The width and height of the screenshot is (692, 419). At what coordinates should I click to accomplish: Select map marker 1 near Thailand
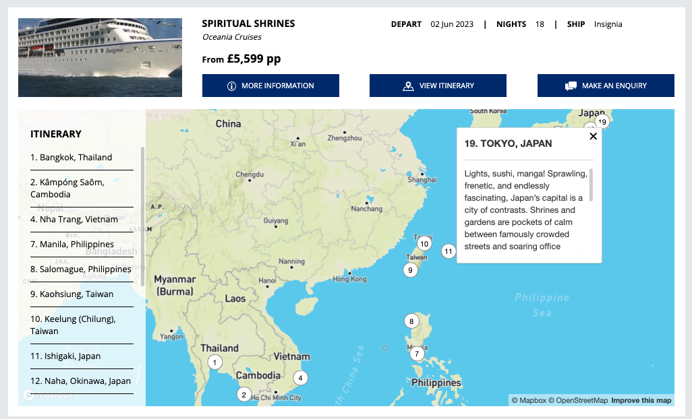click(215, 362)
